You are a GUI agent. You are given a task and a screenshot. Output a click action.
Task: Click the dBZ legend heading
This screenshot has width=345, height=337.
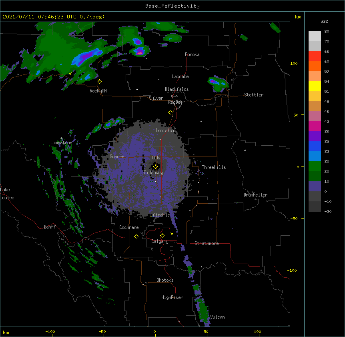coord(324,21)
